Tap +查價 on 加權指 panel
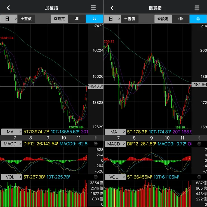 click(x=26, y=19)
